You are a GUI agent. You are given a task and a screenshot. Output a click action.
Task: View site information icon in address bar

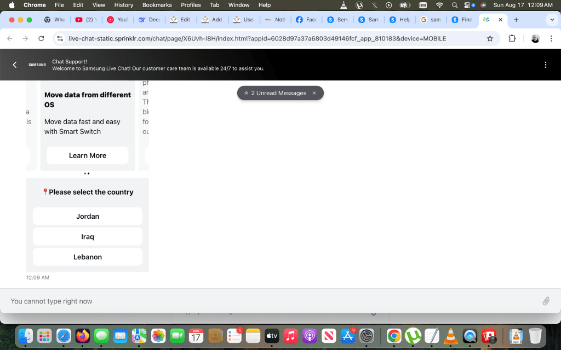click(60, 39)
